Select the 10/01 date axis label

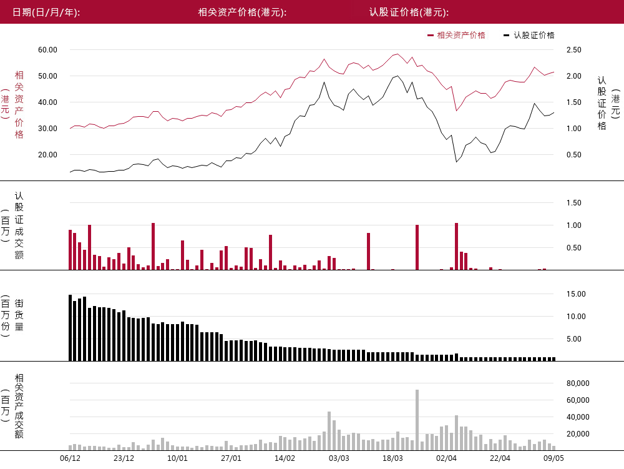click(x=177, y=458)
